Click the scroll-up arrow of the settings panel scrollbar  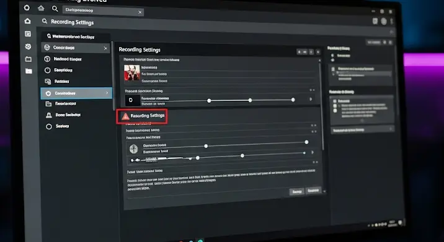pos(320,60)
